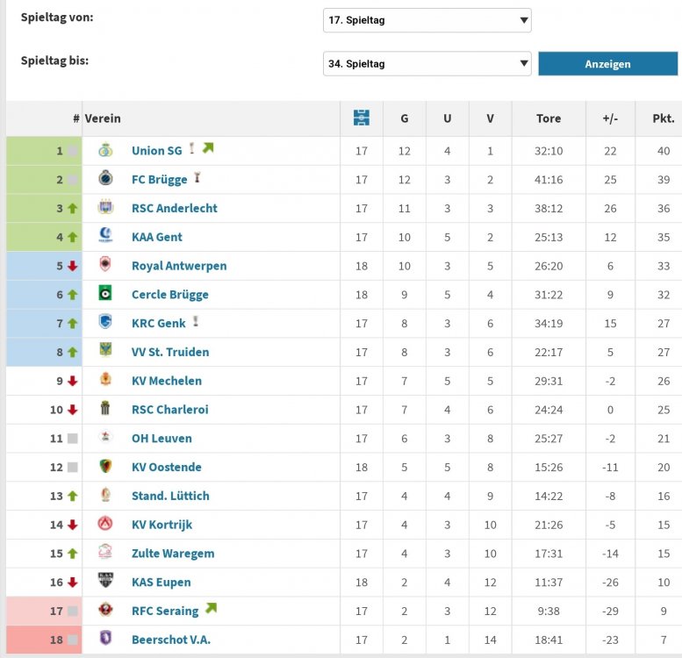Click the matches-played pitch icon header

pos(362,118)
